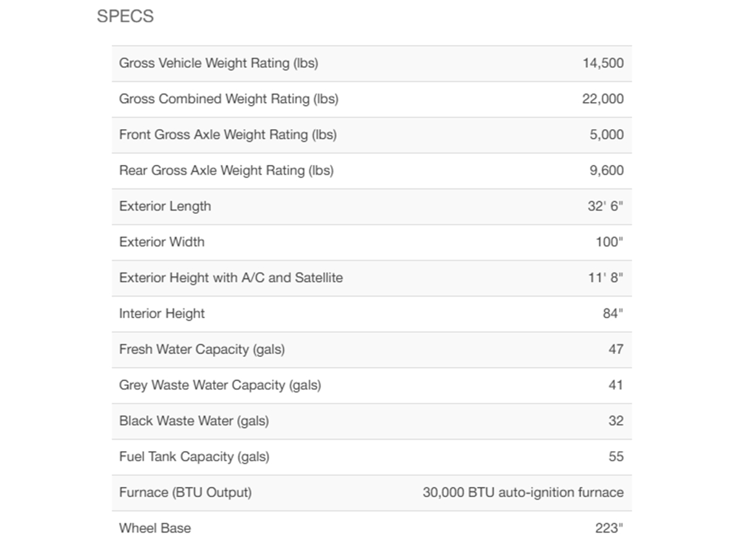
Task: Click the 9,600 rear axle value
Action: (606, 171)
